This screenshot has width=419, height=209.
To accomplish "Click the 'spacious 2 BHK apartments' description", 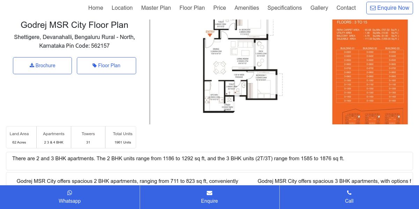I will pos(127,181).
